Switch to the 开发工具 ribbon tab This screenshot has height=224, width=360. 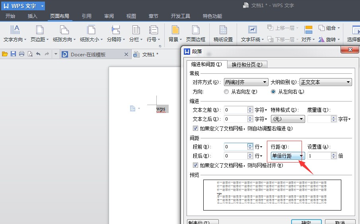pos(181,16)
